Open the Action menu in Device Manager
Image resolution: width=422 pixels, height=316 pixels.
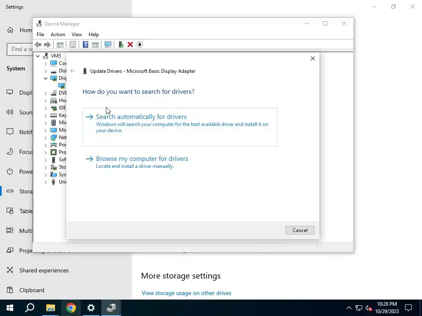point(58,35)
